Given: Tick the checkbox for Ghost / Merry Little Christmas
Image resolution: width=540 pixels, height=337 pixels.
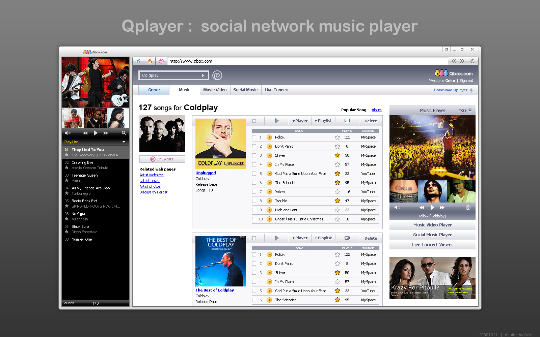Looking at the screenshot, I should (x=254, y=219).
